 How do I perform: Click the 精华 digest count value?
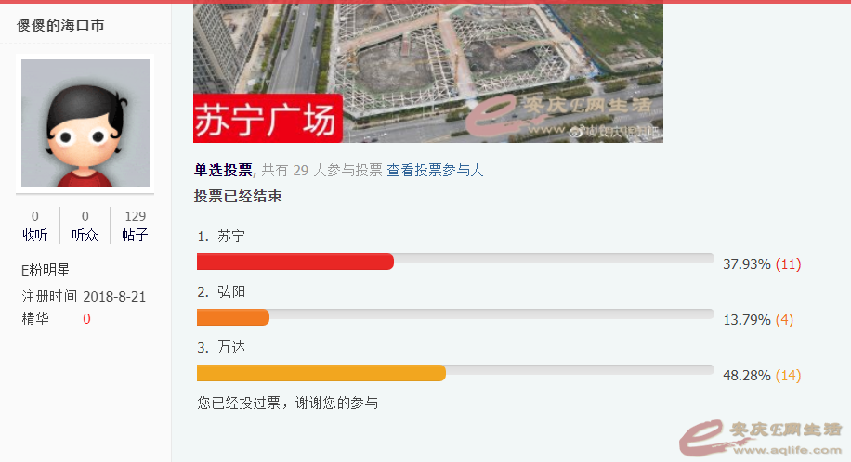click(x=86, y=319)
